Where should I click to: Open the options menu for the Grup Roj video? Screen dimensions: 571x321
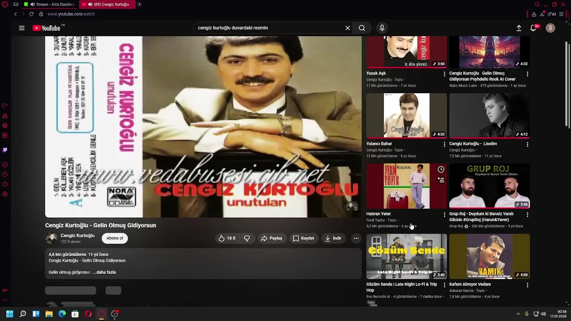tap(527, 214)
